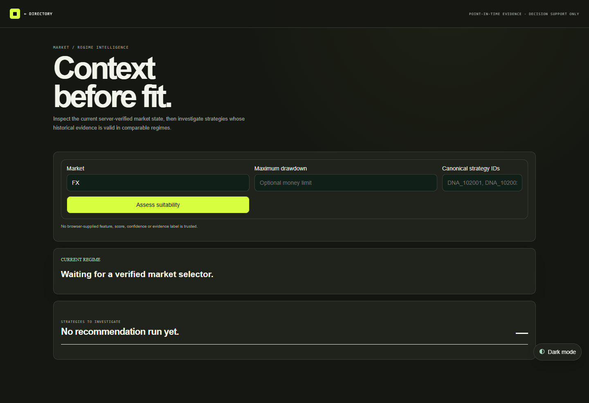Viewport: 589px width, 403px height.
Task: Go back via the Directory link
Action: coord(38,14)
